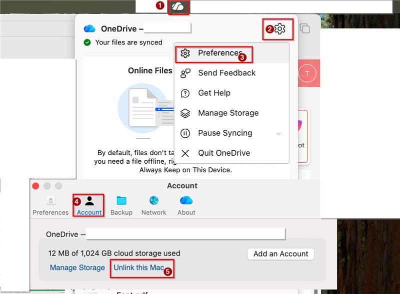400x294 pixels.
Task: Open the settings gear in the OneDrive popup
Action: tap(280, 29)
